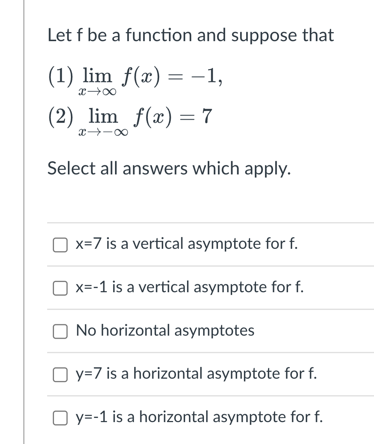
Task: Click the value '7' in the second limit equation
Action: (x=207, y=116)
